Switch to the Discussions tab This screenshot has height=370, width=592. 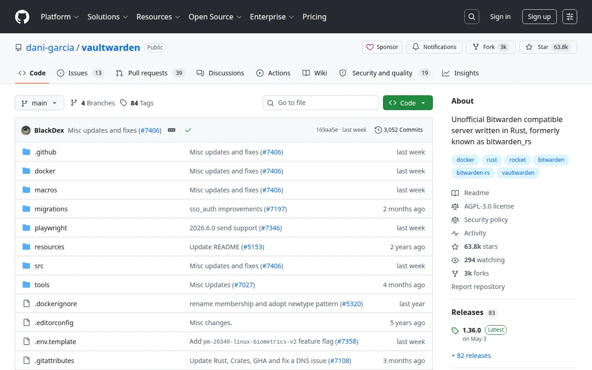220,73
